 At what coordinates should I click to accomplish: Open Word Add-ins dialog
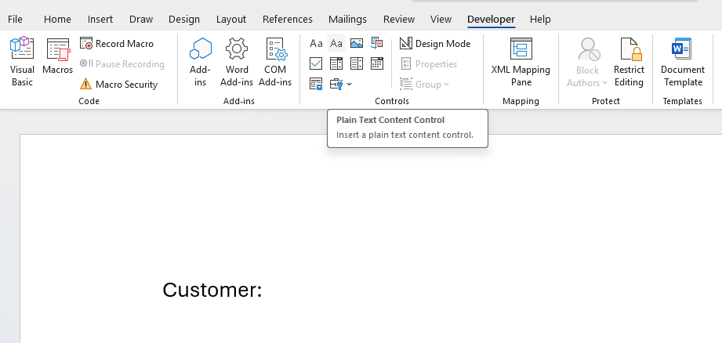pyautogui.click(x=237, y=61)
